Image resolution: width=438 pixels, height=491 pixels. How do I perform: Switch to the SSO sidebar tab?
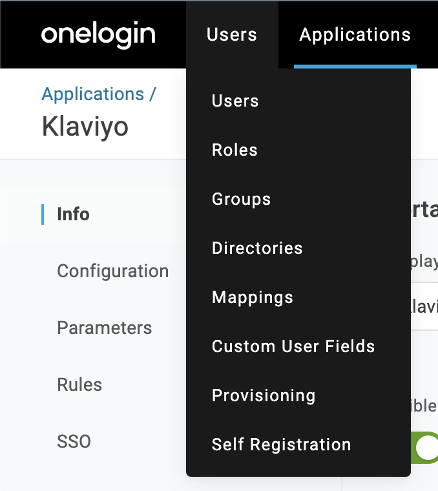[74, 442]
